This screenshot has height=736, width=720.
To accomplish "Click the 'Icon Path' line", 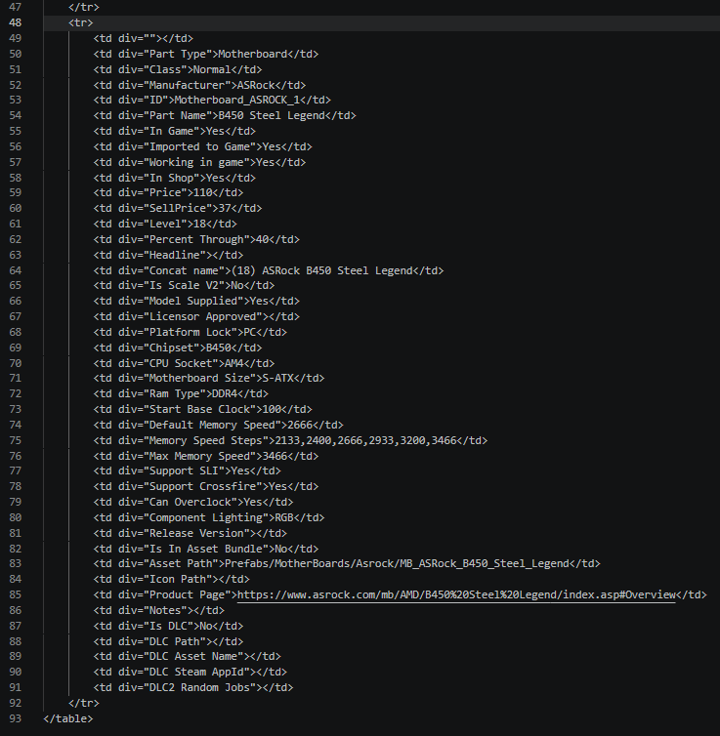I will click(x=171, y=579).
